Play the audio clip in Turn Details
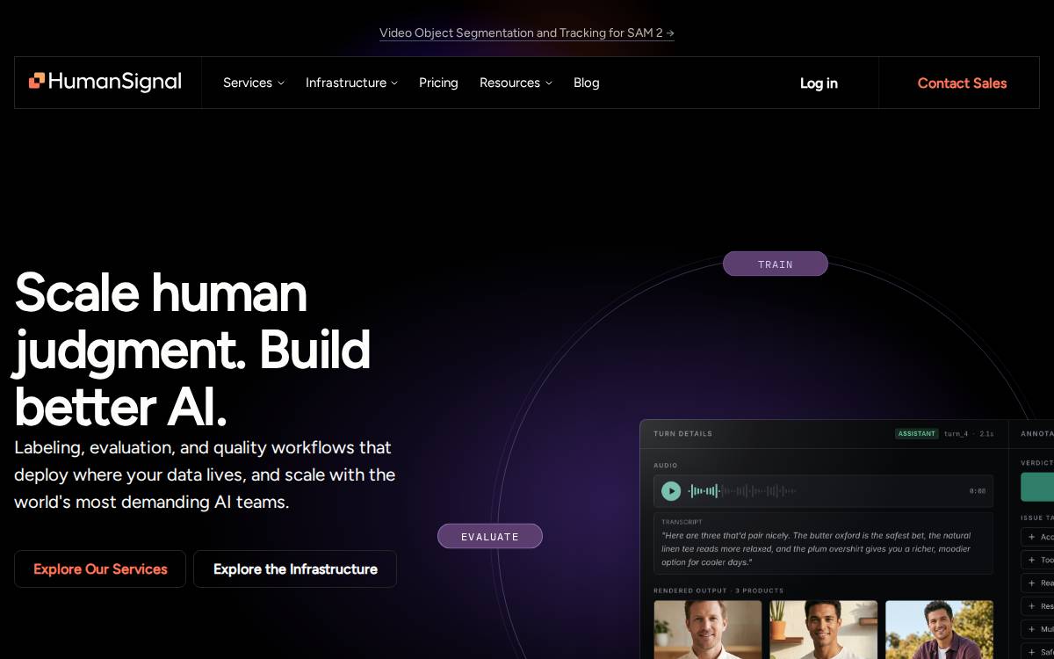1054x659 pixels. pyautogui.click(x=671, y=491)
